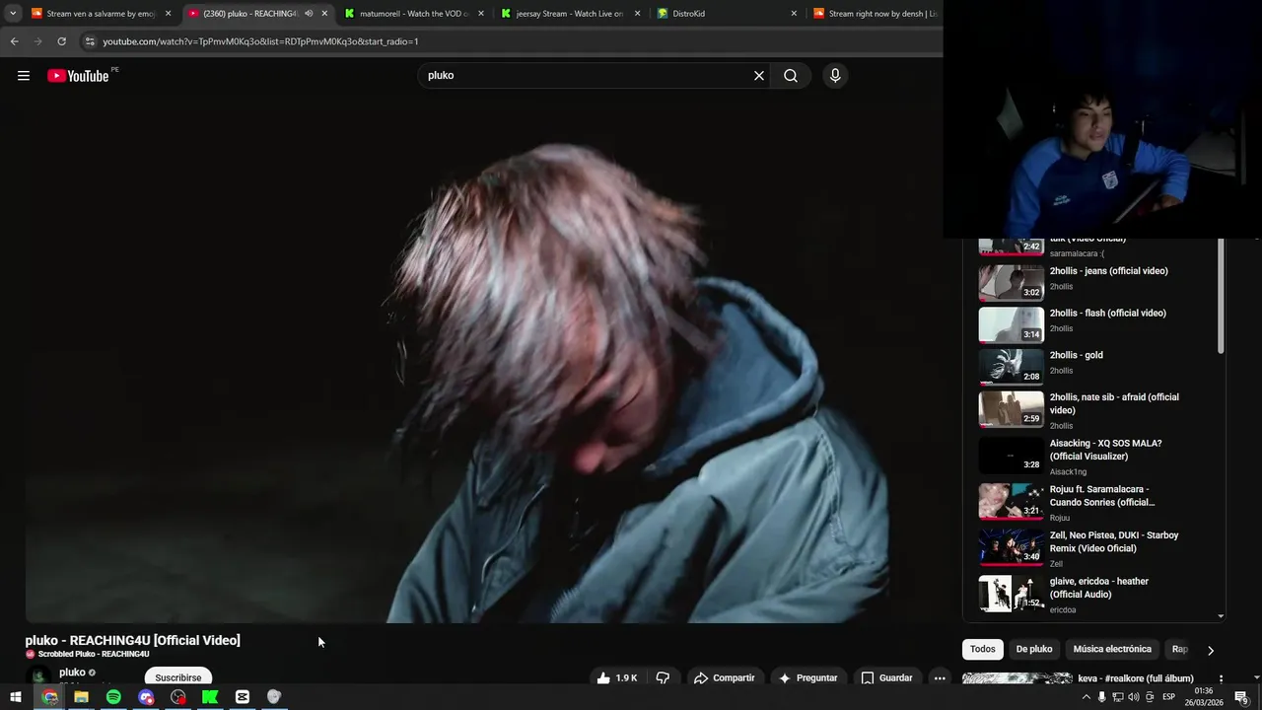Mute the pluko REACHING4U tab audio
The image size is (1262, 710).
tap(309, 14)
